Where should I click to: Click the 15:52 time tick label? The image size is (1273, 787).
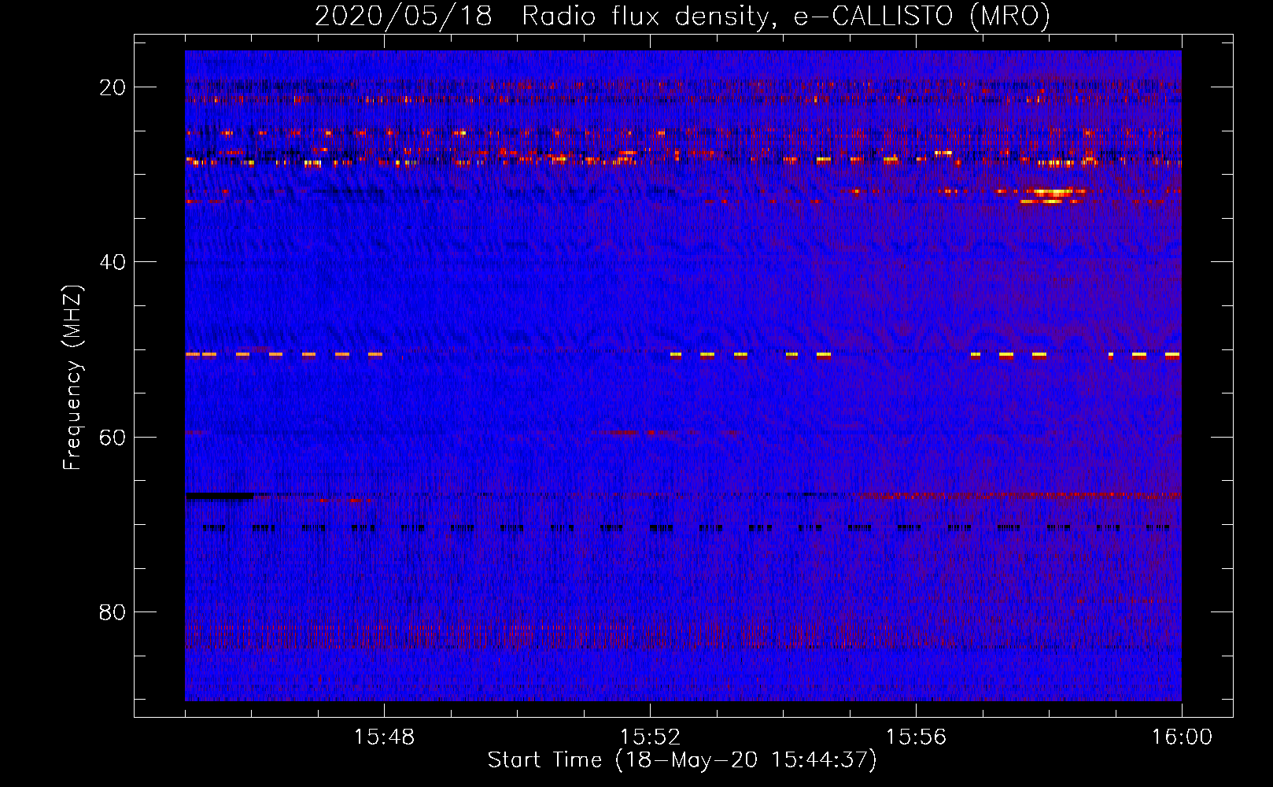(x=650, y=737)
